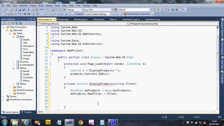Open the Tools menu
Image resolution: width=224 pixels, height=126 pixels.
click(x=71, y=6)
